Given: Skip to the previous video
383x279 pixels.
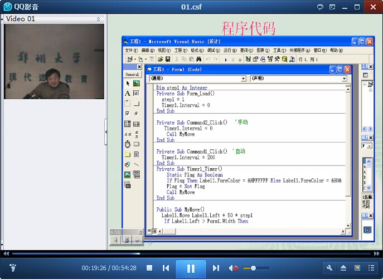Looking at the screenshot, I should 166,268.
